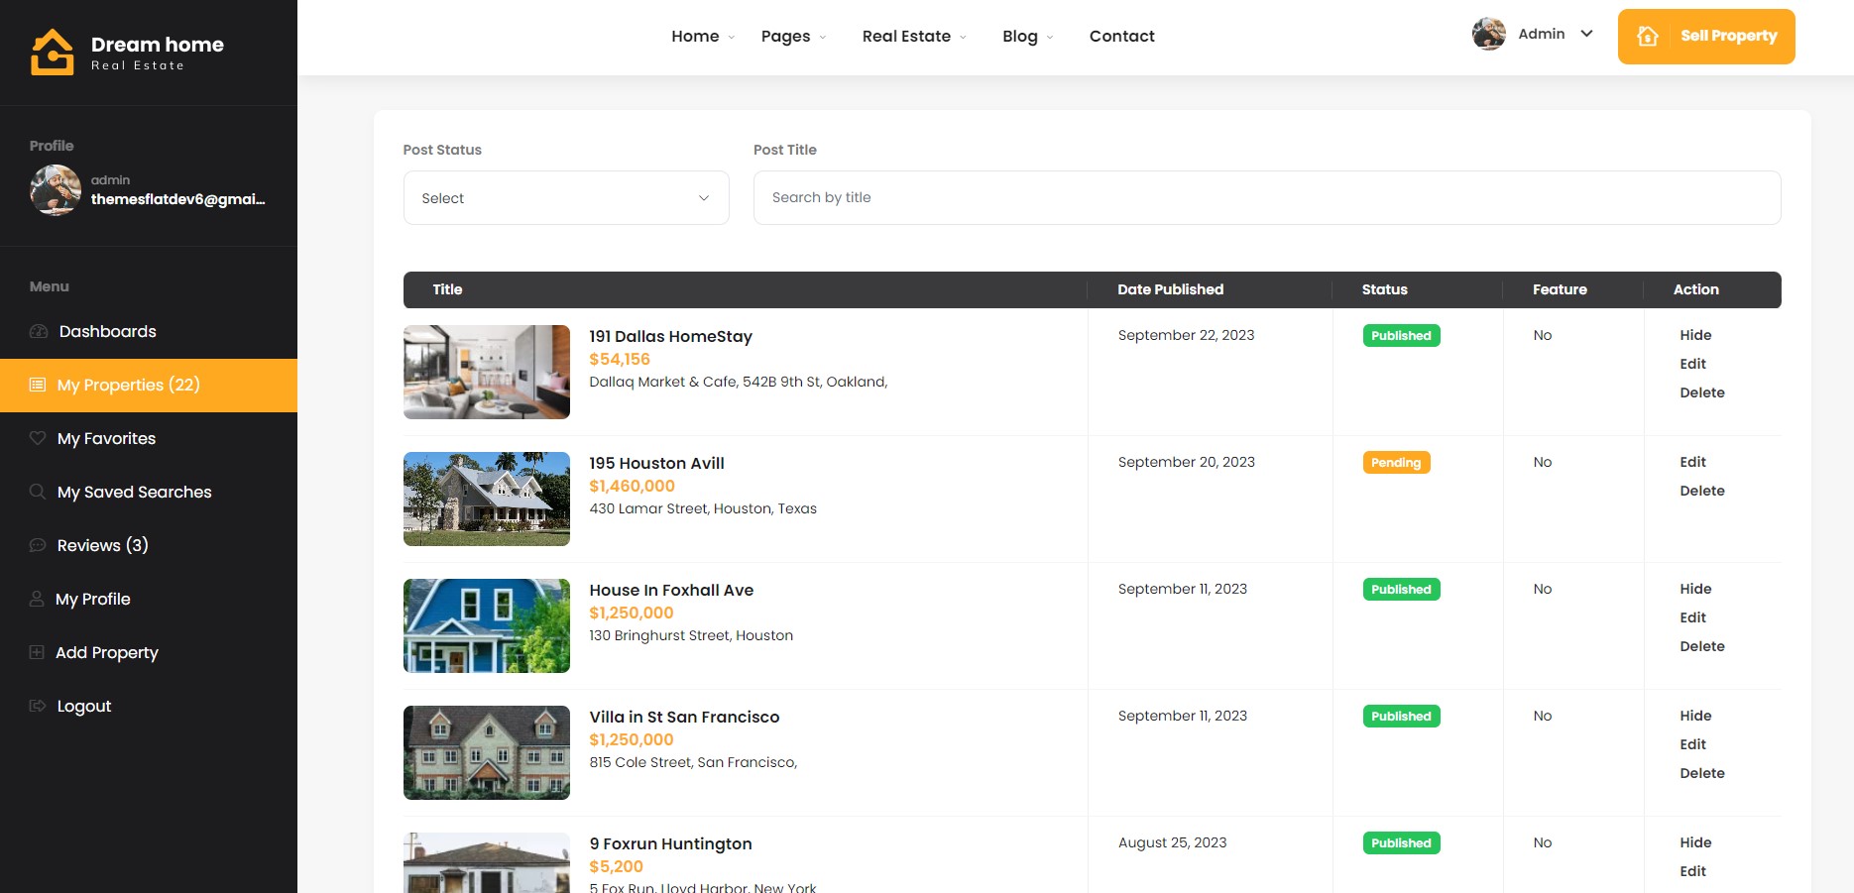
Task: Hide the House In Foxhall Ave listing
Action: pos(1695,589)
